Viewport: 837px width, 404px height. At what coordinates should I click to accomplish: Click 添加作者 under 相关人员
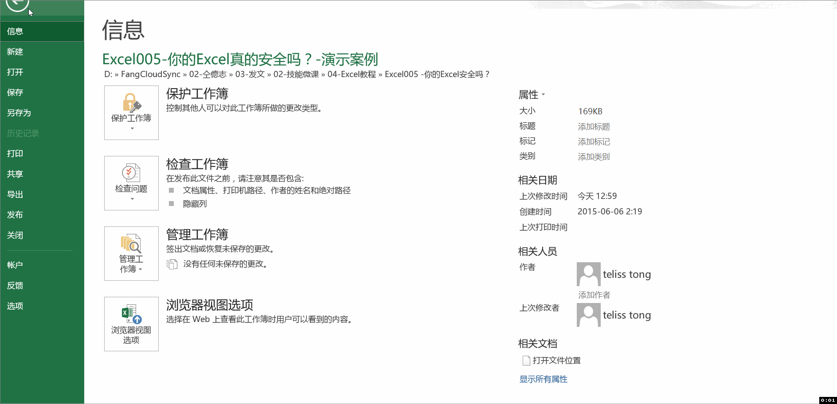coord(594,295)
